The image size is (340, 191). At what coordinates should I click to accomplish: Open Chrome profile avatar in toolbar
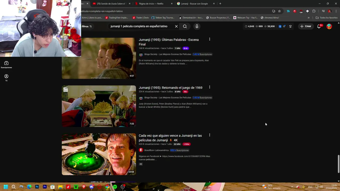pos(330,11)
